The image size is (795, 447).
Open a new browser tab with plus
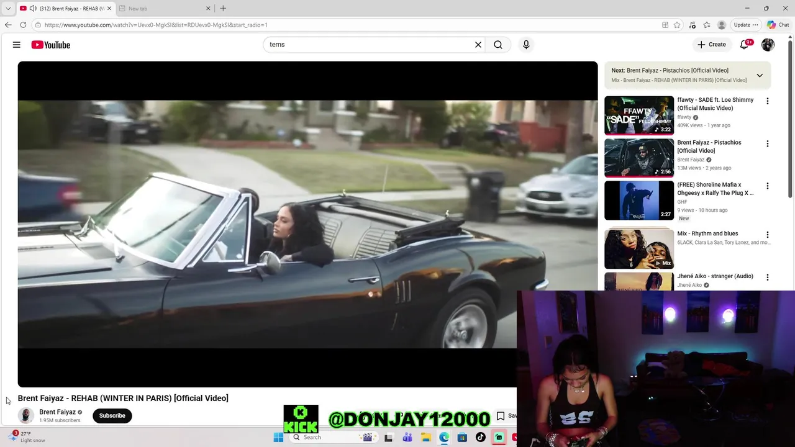[x=223, y=9]
